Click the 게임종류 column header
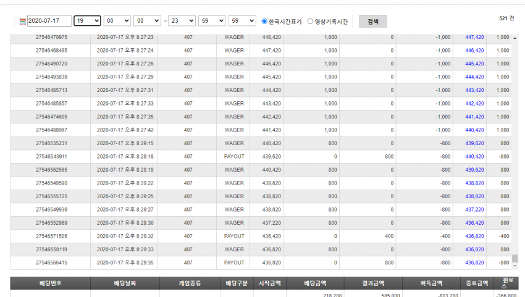Viewport: 525px width, 297px height. [x=190, y=283]
